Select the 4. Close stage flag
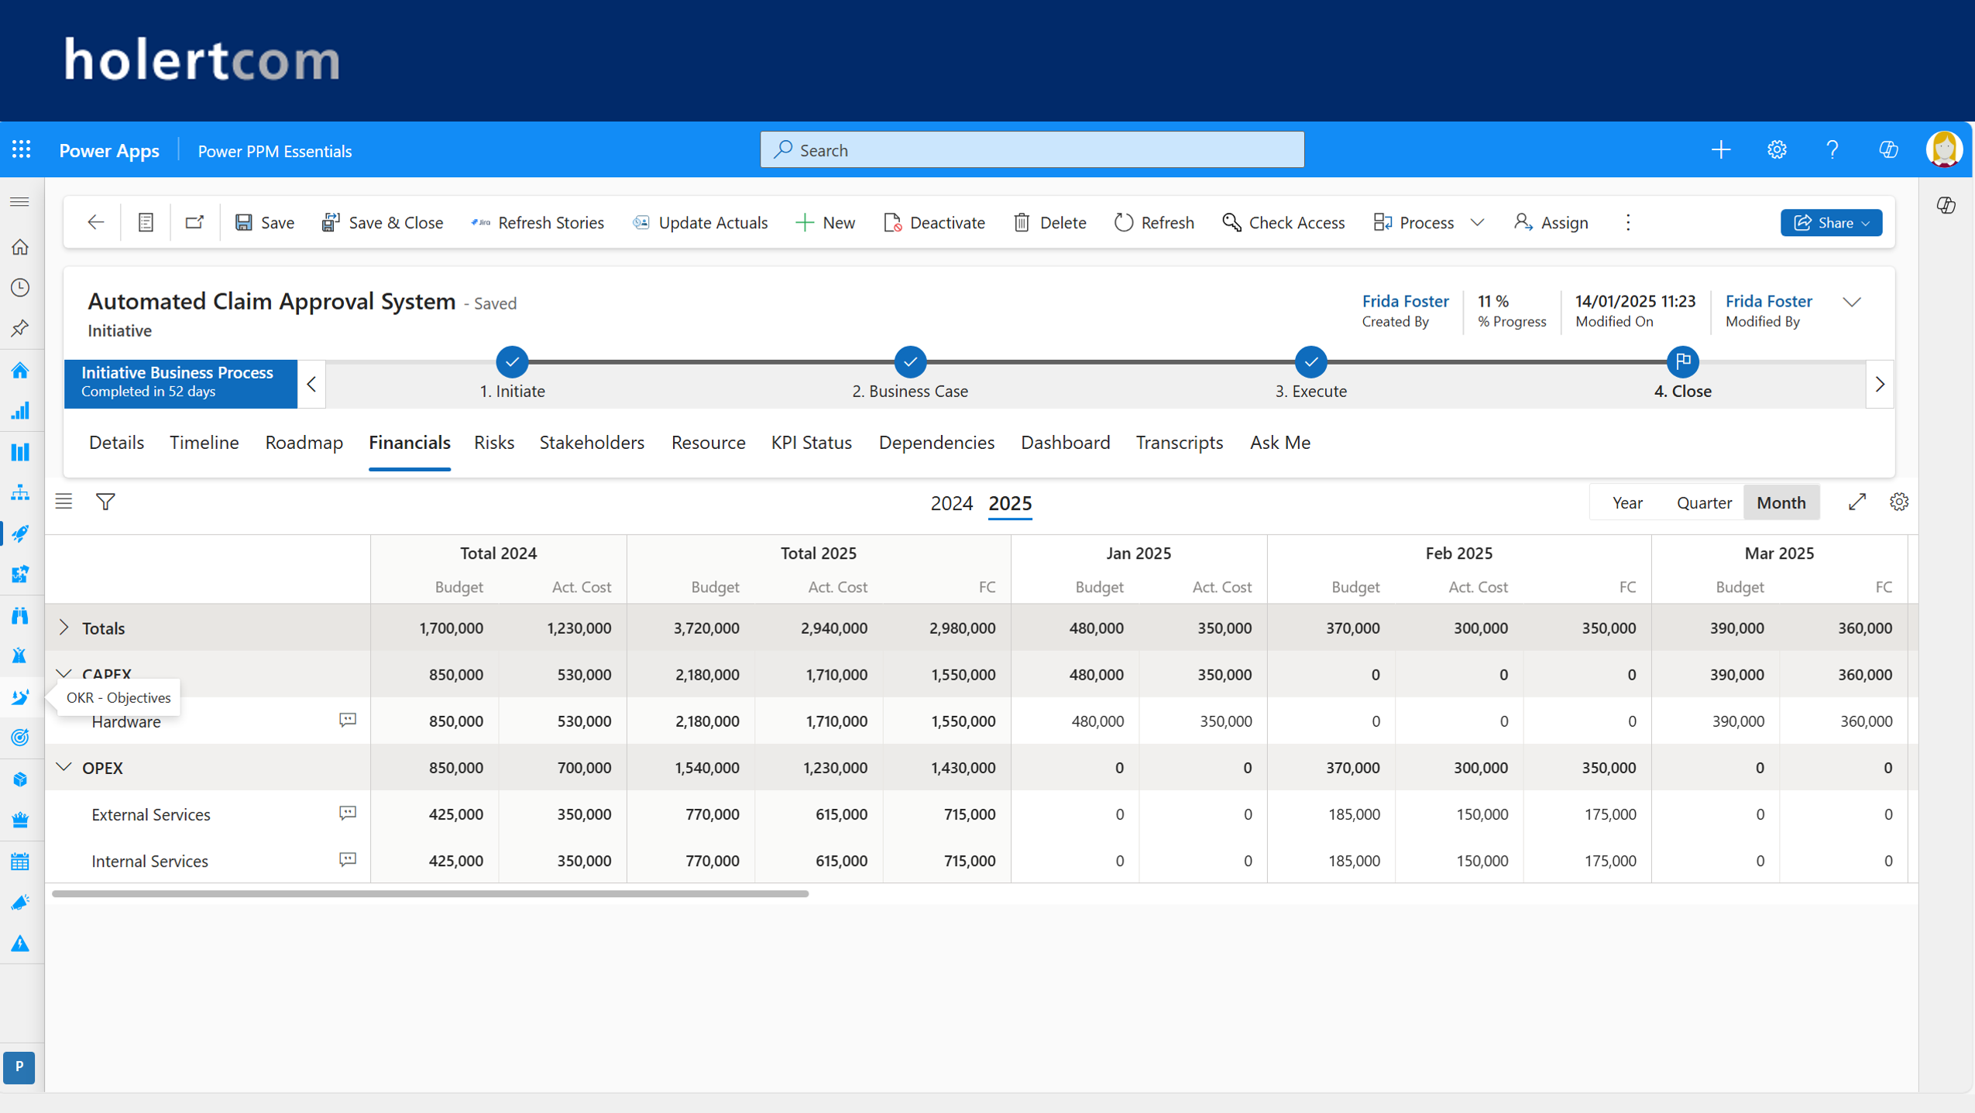The height and width of the screenshot is (1113, 1975). (x=1682, y=361)
